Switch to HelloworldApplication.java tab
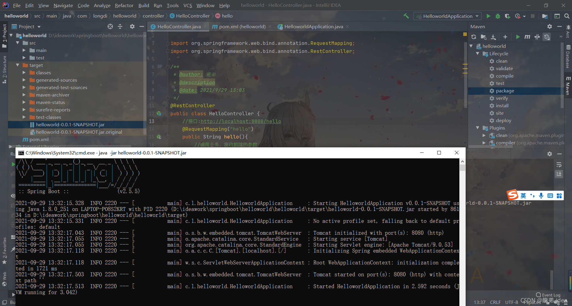 click(x=313, y=26)
